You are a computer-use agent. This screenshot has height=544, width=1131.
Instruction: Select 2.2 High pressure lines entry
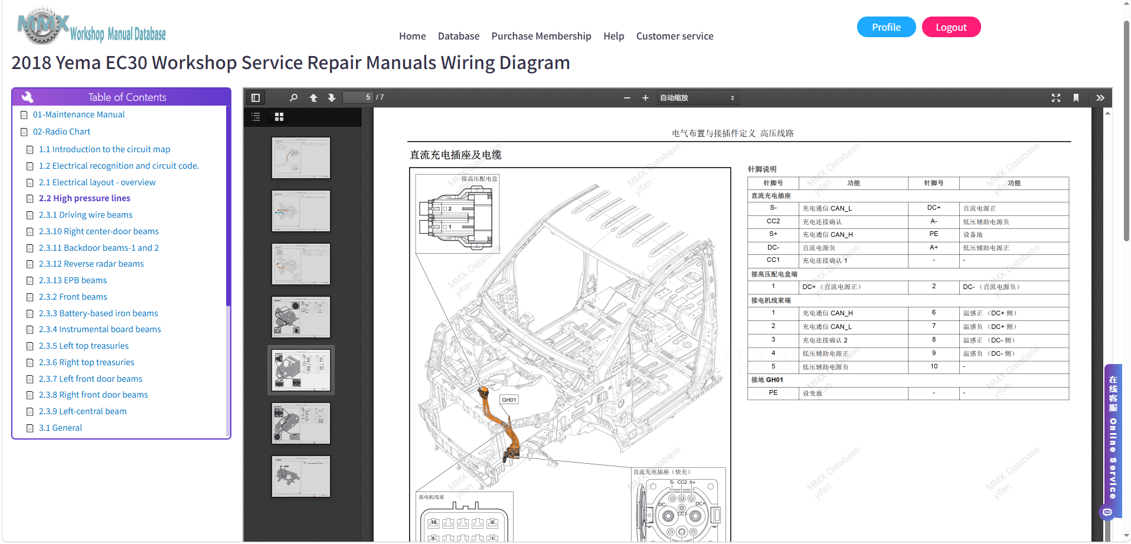84,198
